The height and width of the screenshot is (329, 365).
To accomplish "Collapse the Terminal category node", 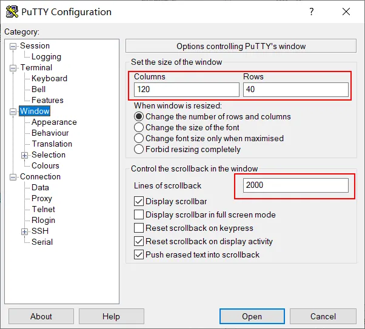I will (x=13, y=68).
